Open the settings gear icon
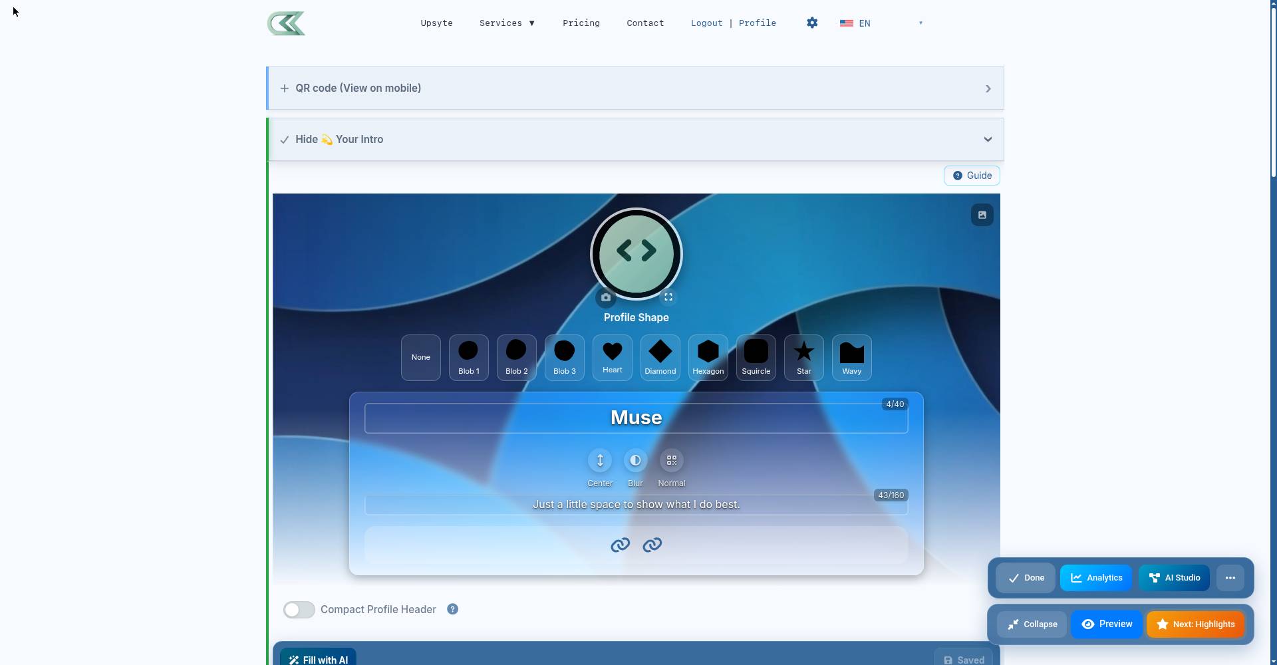The height and width of the screenshot is (665, 1277). 812,23
